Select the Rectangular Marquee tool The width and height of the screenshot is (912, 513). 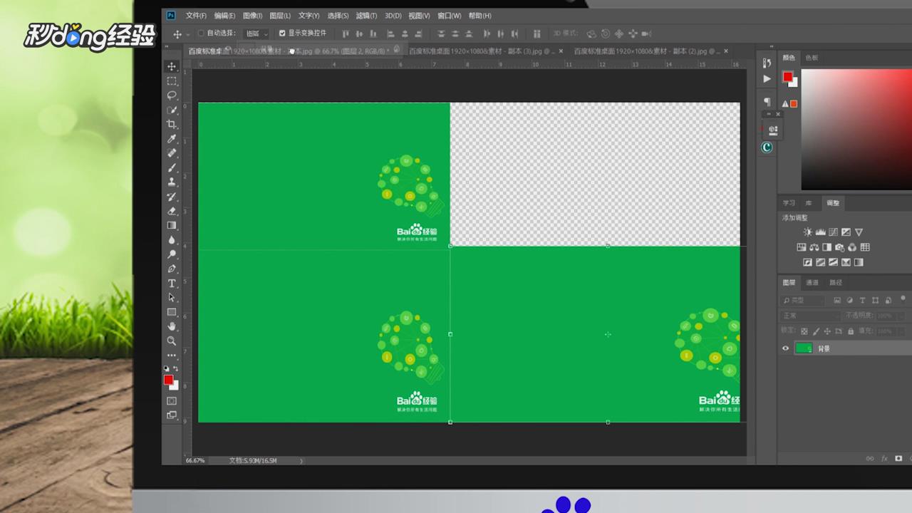pyautogui.click(x=172, y=81)
